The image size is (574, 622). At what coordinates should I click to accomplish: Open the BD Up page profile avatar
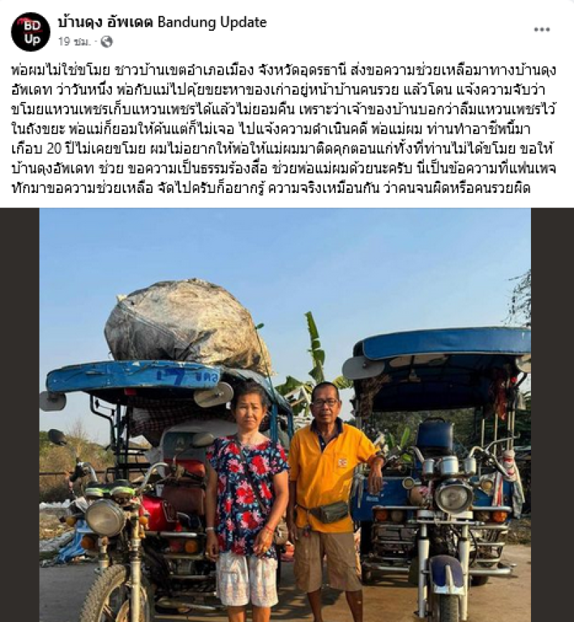31,32
